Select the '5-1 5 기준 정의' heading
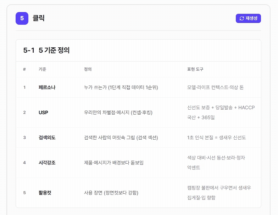This screenshot has width=278, height=215. [46, 50]
